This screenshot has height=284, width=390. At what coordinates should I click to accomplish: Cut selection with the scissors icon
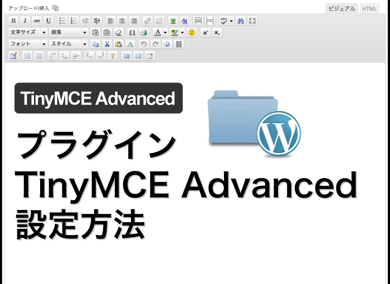click(x=107, y=44)
